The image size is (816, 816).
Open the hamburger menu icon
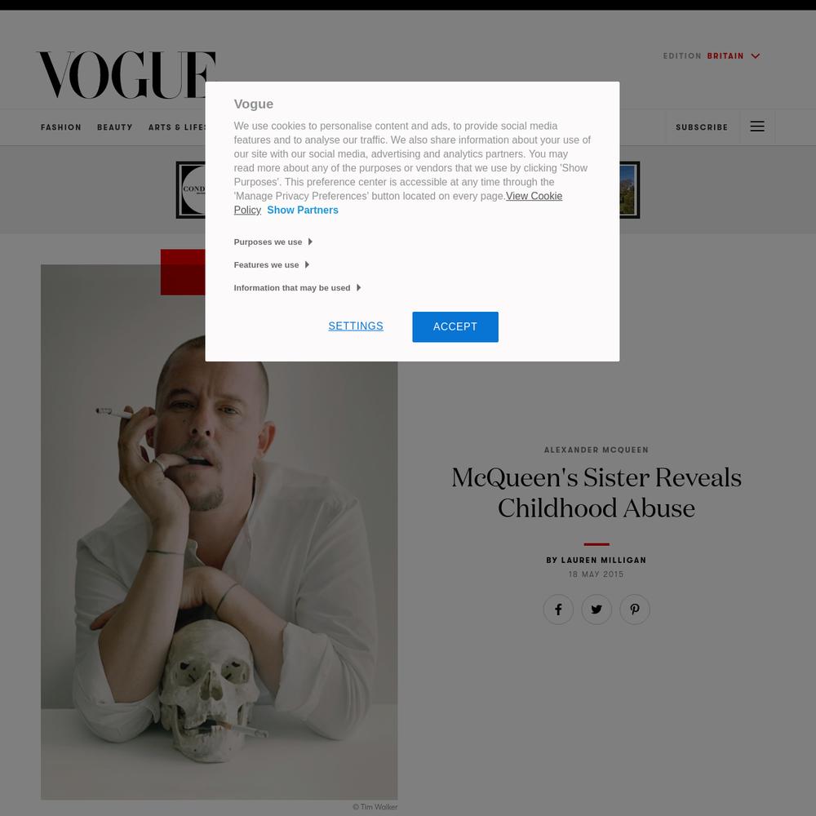[x=757, y=126]
